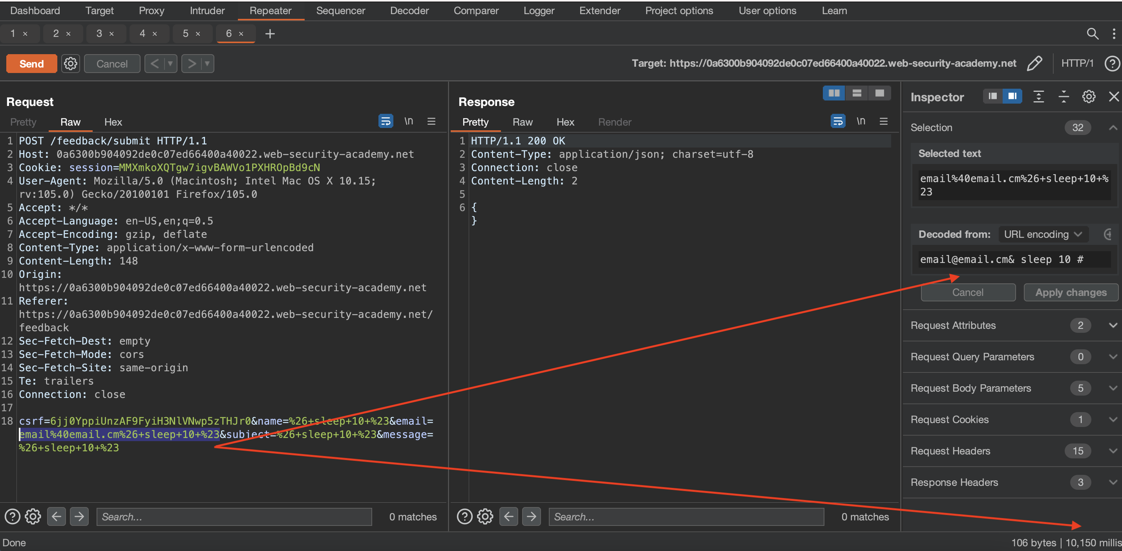
Task: Switch response view to Hex tab
Action: pos(565,122)
